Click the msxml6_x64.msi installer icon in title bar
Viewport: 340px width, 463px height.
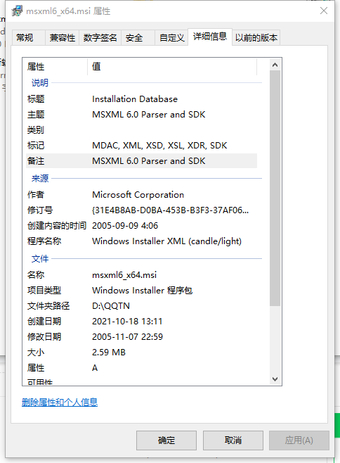17,11
